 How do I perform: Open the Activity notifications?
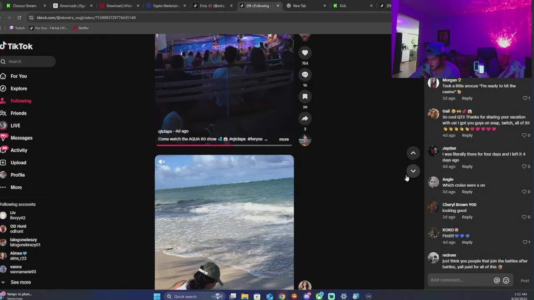14,150
